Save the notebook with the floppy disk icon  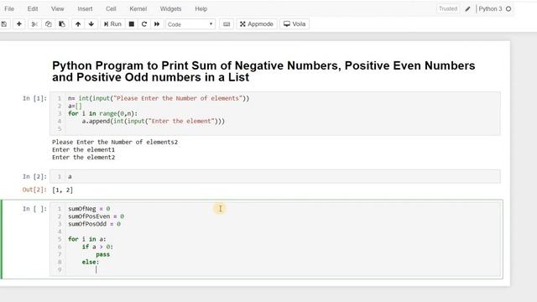click(3, 24)
